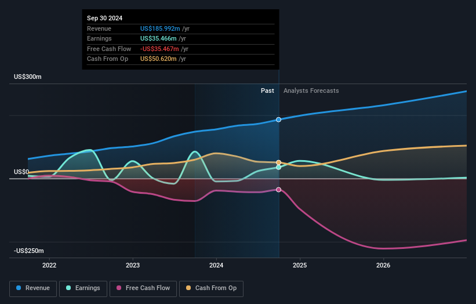
Task: Toggle the Cash From Op legend series
Action: tap(211, 288)
